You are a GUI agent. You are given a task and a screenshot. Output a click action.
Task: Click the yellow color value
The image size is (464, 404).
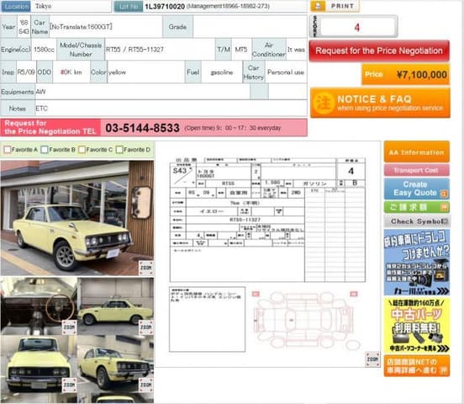117,72
